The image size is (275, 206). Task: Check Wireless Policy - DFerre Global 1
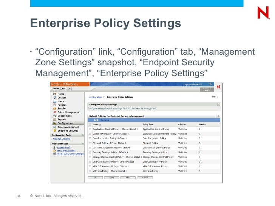90,171
